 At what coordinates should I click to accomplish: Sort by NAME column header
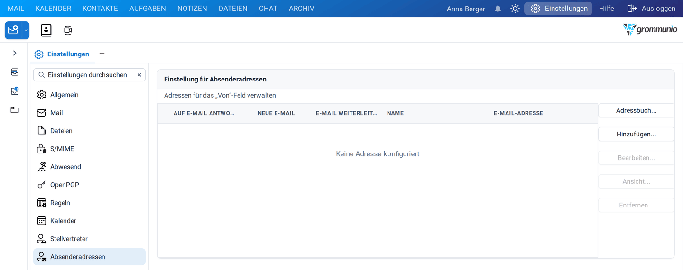click(395, 113)
